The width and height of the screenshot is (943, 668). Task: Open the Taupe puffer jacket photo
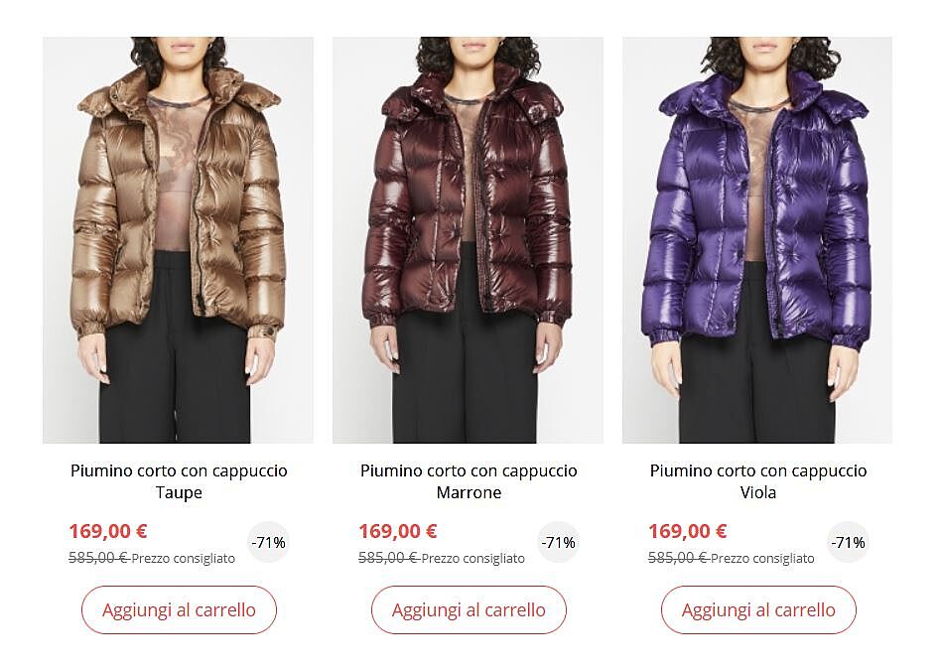(178, 240)
